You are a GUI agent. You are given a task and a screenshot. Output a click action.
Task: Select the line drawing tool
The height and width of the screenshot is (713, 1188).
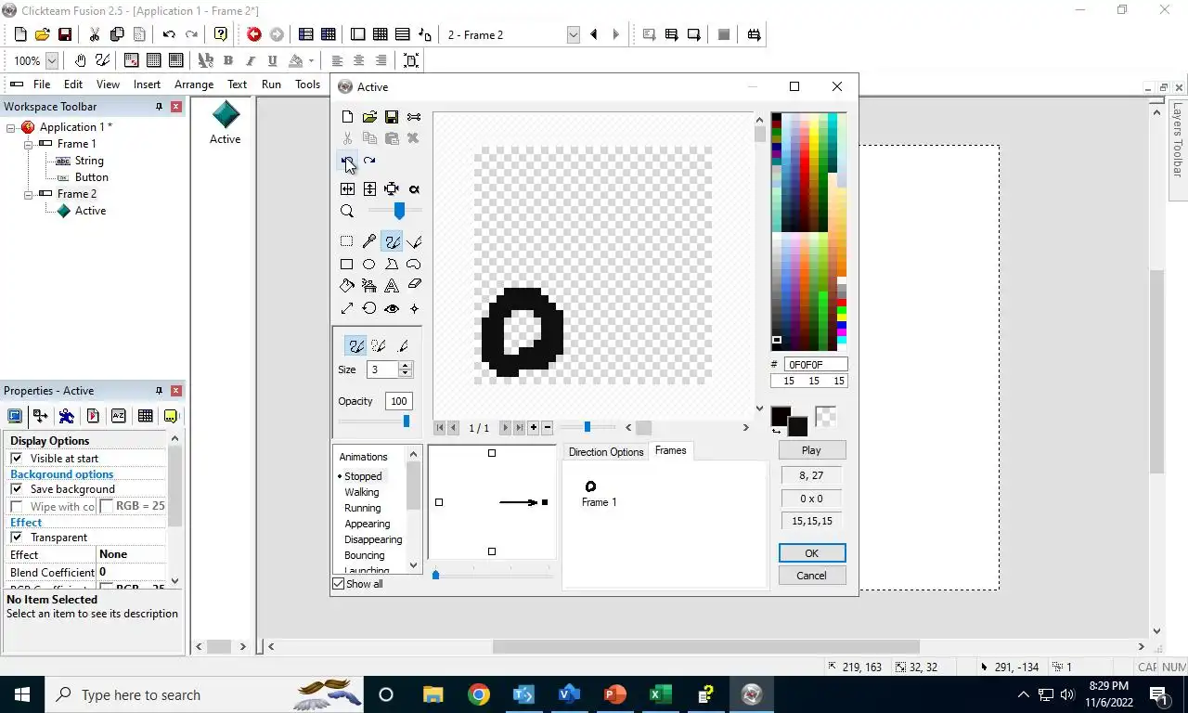tap(414, 241)
